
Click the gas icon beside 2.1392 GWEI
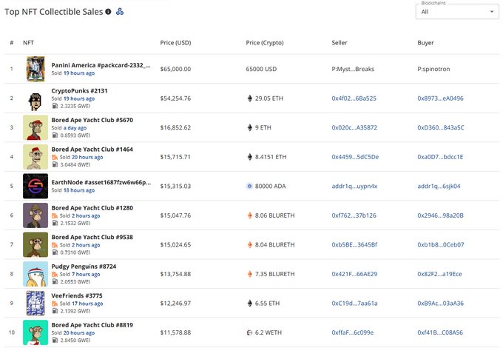tap(55, 311)
